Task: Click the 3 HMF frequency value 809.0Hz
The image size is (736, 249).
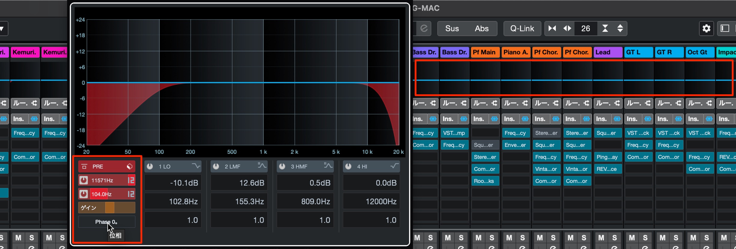Action: [x=305, y=202]
